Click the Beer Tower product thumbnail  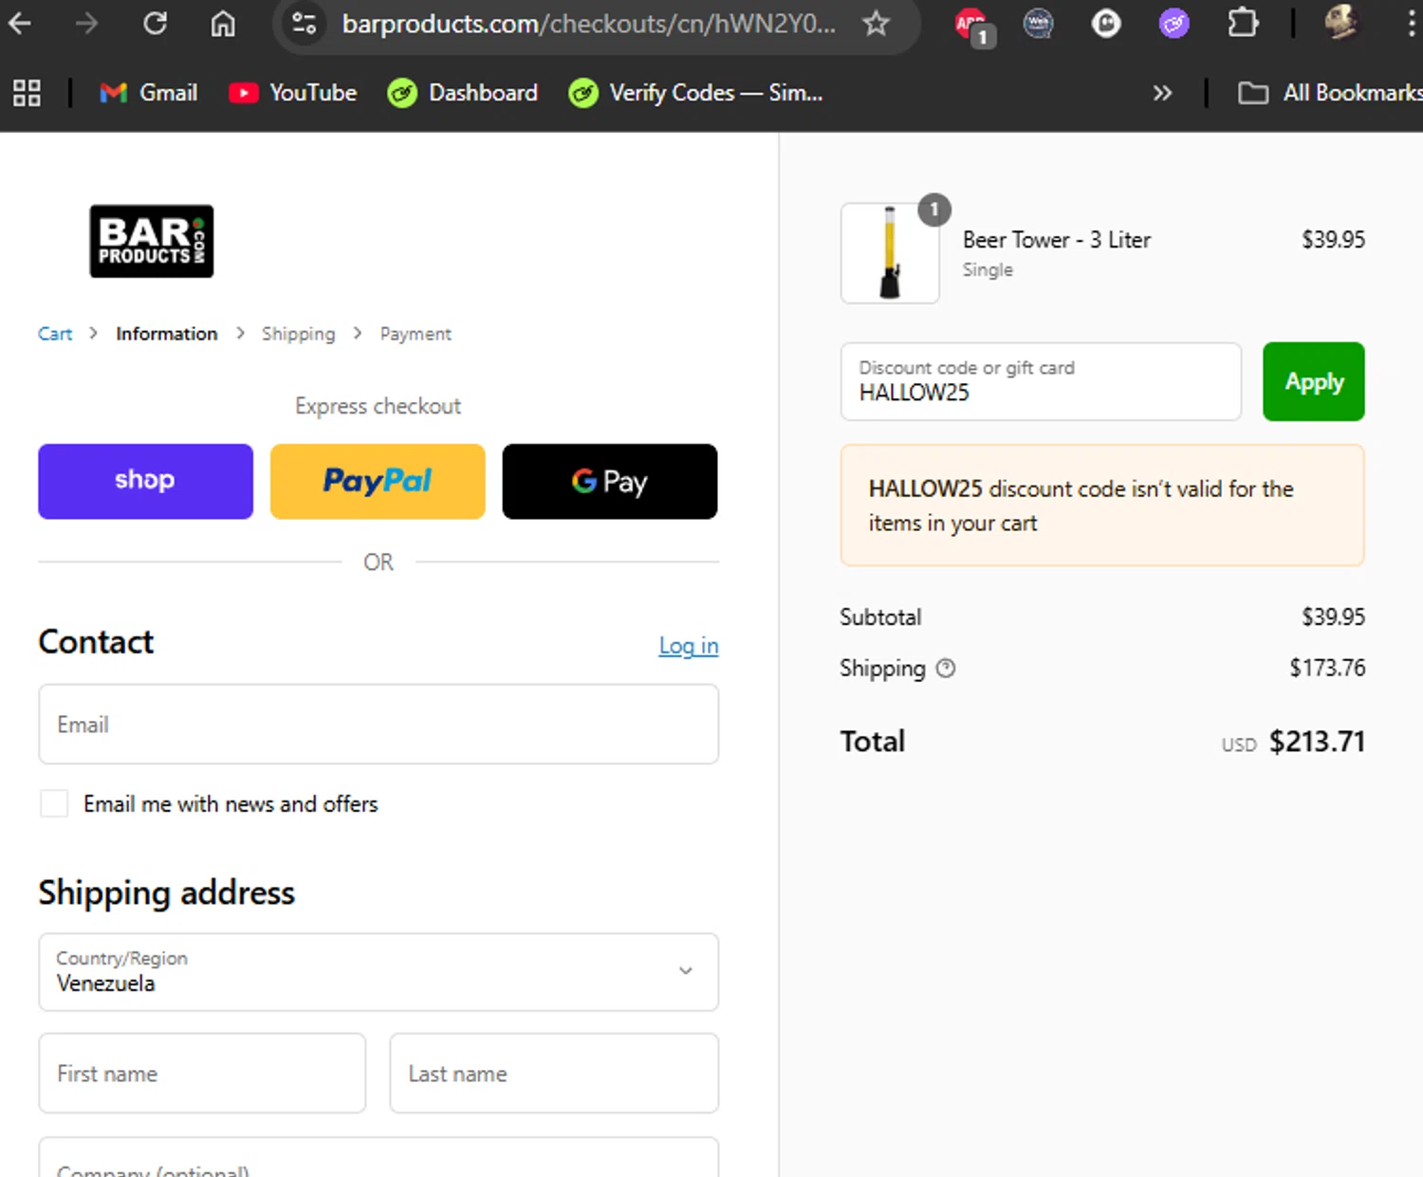[890, 253]
